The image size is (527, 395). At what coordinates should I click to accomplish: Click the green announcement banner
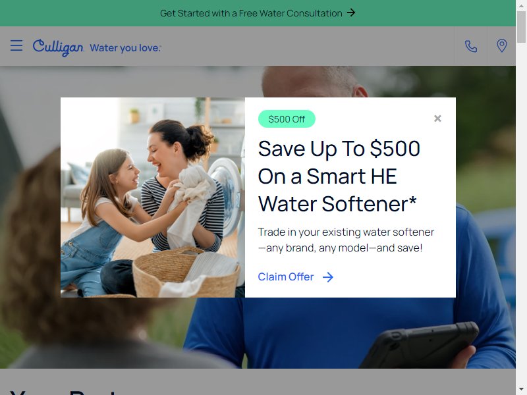258,13
